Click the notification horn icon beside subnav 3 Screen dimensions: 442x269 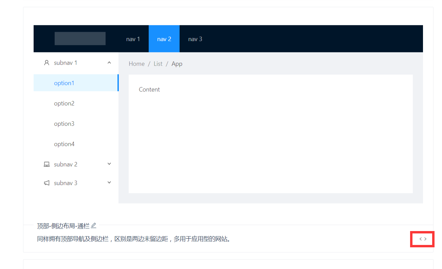[x=47, y=183]
